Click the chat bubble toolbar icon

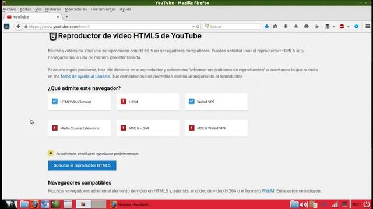306,27
